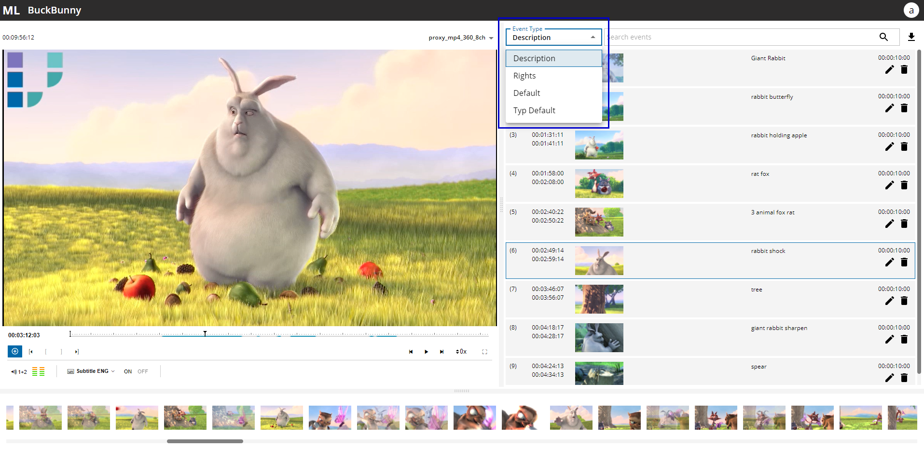Delete the Giant Rabbit event
Screen dimensions: 924x449
point(904,69)
